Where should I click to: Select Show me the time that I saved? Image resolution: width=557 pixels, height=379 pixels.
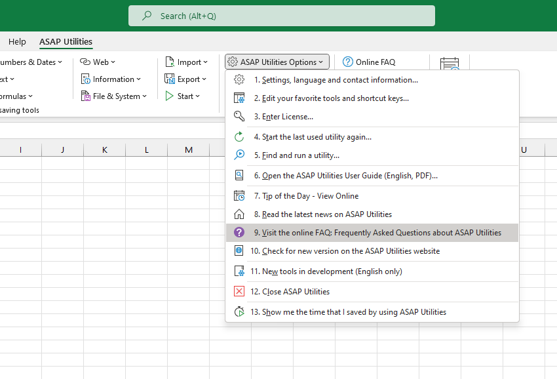(372, 312)
